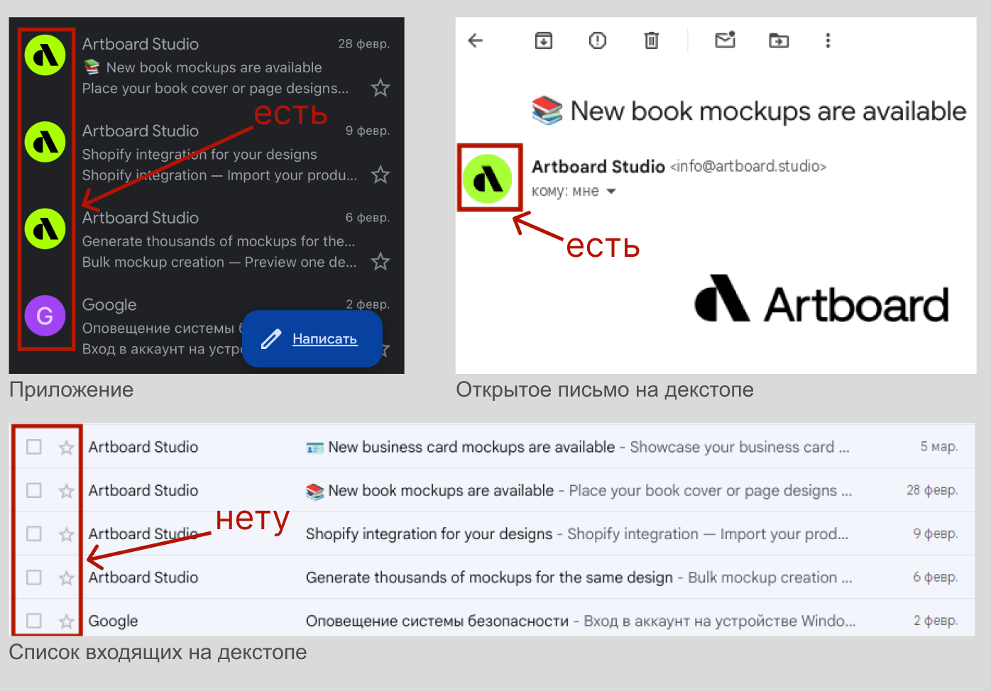Click the Artboard logo in the email body

coord(821,299)
